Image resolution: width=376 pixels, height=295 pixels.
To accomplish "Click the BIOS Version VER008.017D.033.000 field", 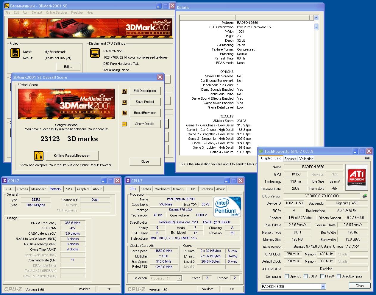I will click(x=322, y=196).
